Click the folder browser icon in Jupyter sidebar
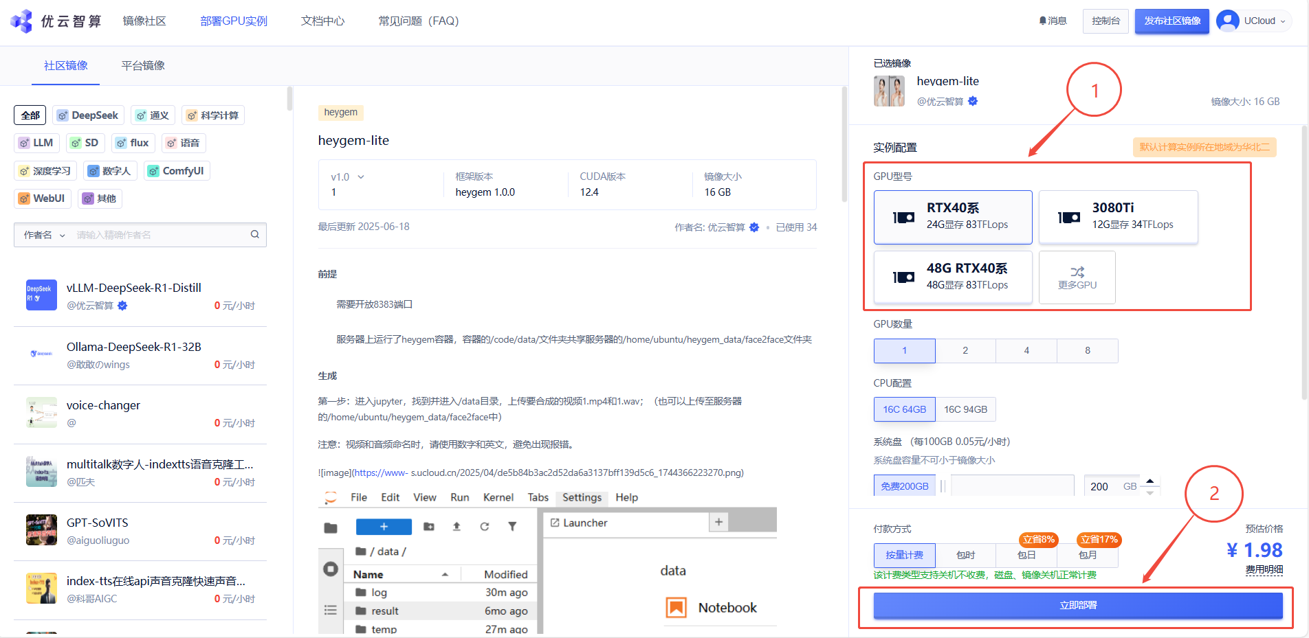 [331, 527]
